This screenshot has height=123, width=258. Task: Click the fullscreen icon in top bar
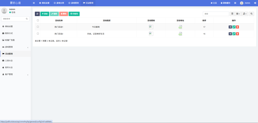tap(235, 3)
